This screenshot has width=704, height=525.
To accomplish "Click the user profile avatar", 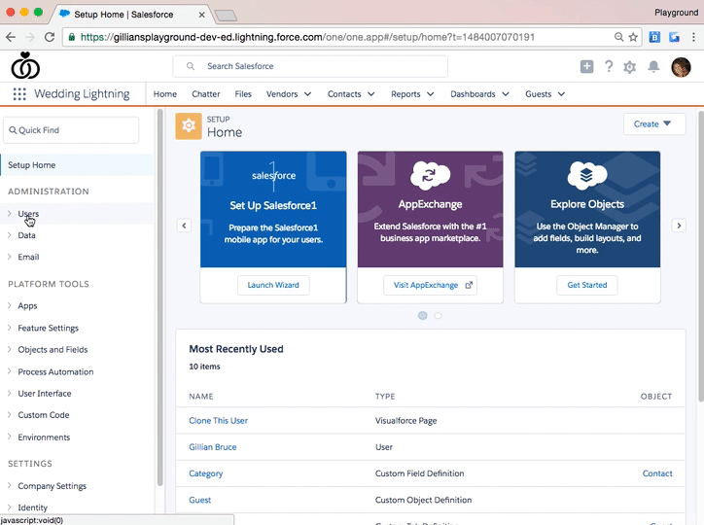I will coord(681,67).
